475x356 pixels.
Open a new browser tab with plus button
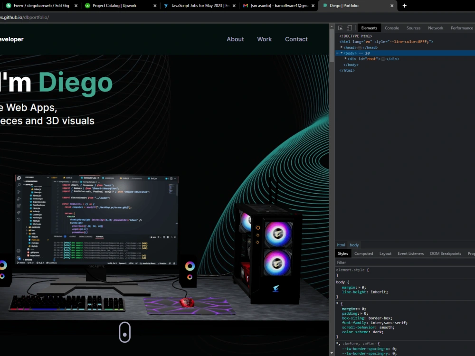pyautogui.click(x=404, y=5)
